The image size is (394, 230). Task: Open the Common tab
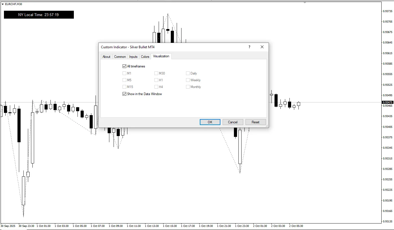tap(120, 57)
